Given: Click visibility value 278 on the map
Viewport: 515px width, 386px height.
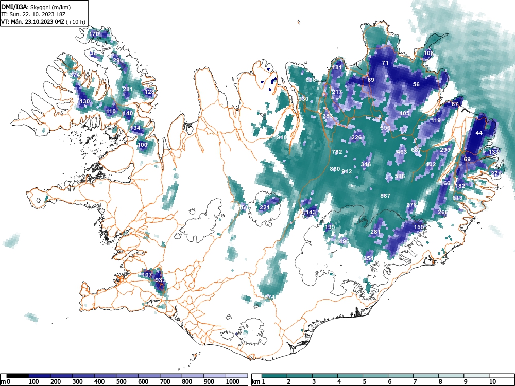Looking at the screenshot, I should (411, 205).
